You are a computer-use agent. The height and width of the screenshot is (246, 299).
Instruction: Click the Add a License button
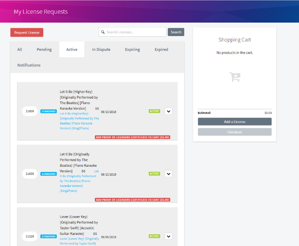point(235,122)
